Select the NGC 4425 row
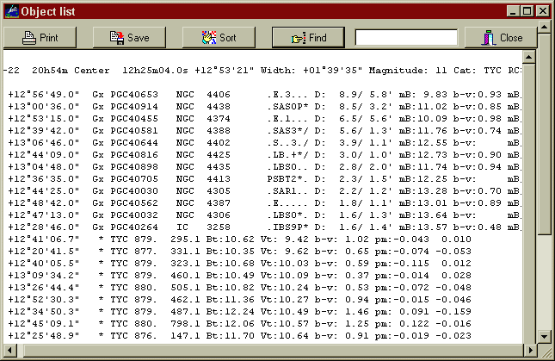The width and height of the screenshot is (555, 361). coord(263,155)
